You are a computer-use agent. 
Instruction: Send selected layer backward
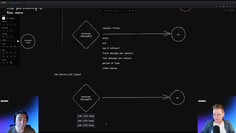[x=7, y=47]
